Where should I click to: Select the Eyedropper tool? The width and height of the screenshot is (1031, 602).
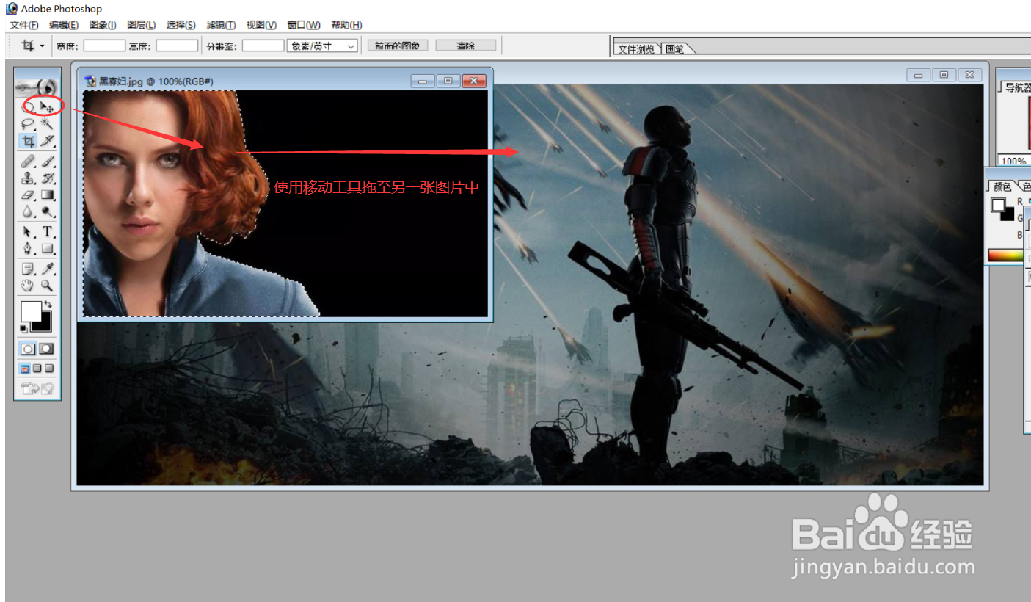coord(48,269)
